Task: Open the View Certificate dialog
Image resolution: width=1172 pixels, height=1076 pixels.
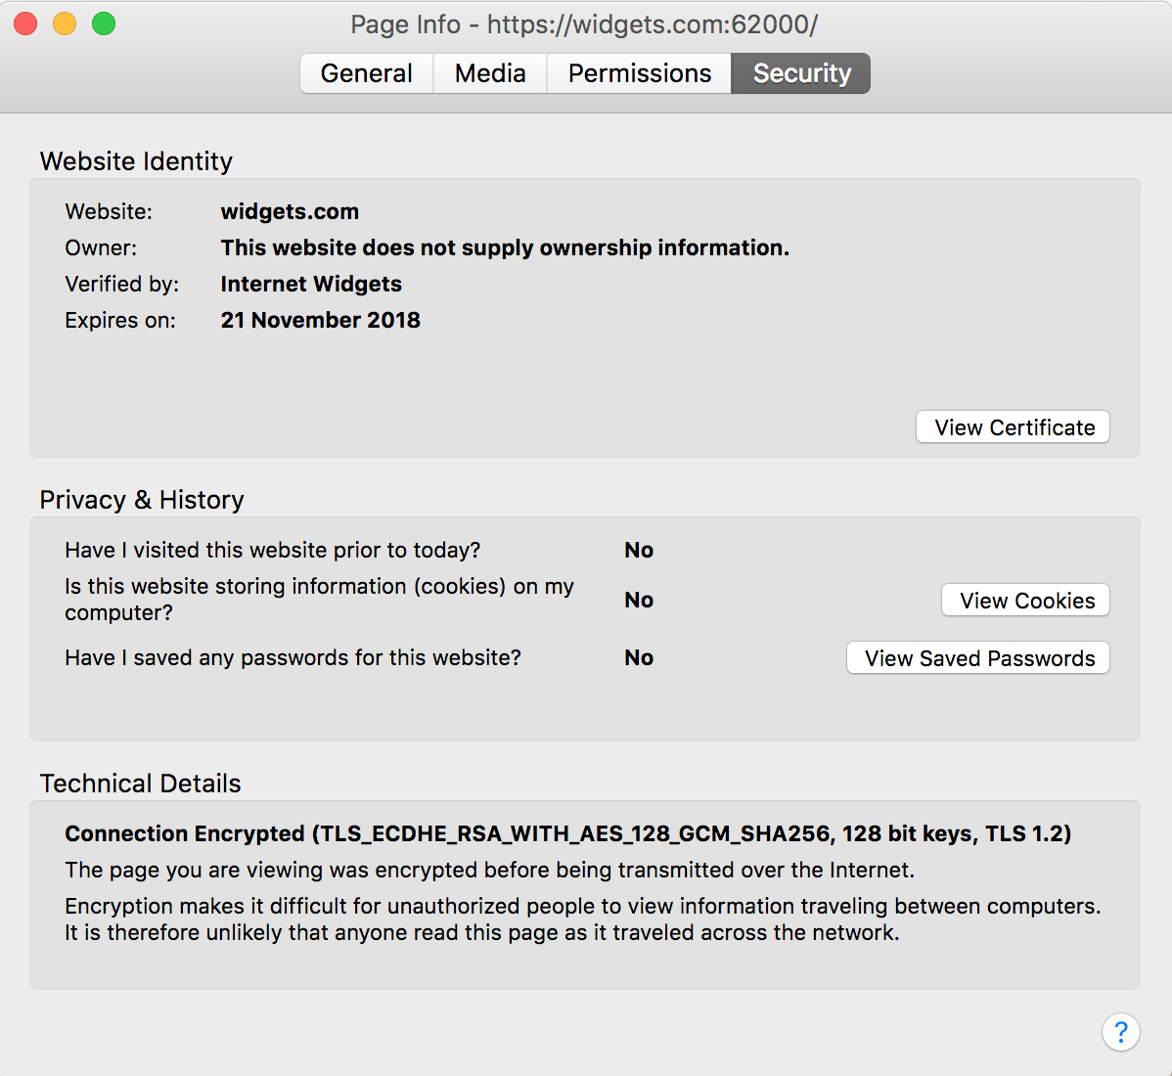Action: 1013,426
